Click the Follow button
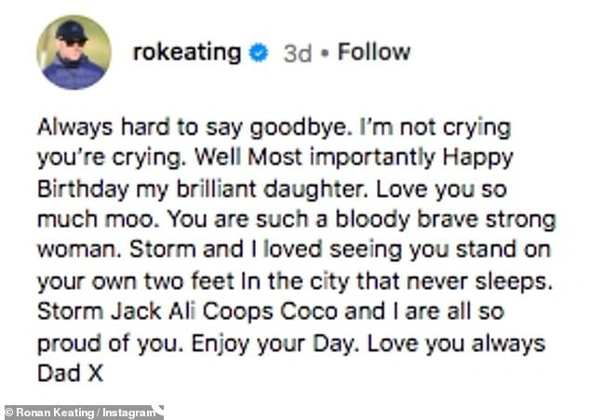Screen dimensions: 590x420 point(374,52)
